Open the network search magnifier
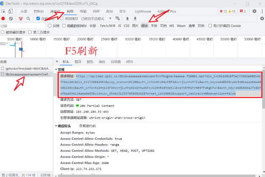 point(28,19)
